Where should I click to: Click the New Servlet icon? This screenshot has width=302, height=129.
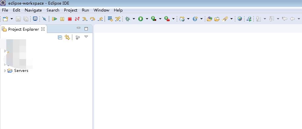pyautogui.click(x=195, y=19)
